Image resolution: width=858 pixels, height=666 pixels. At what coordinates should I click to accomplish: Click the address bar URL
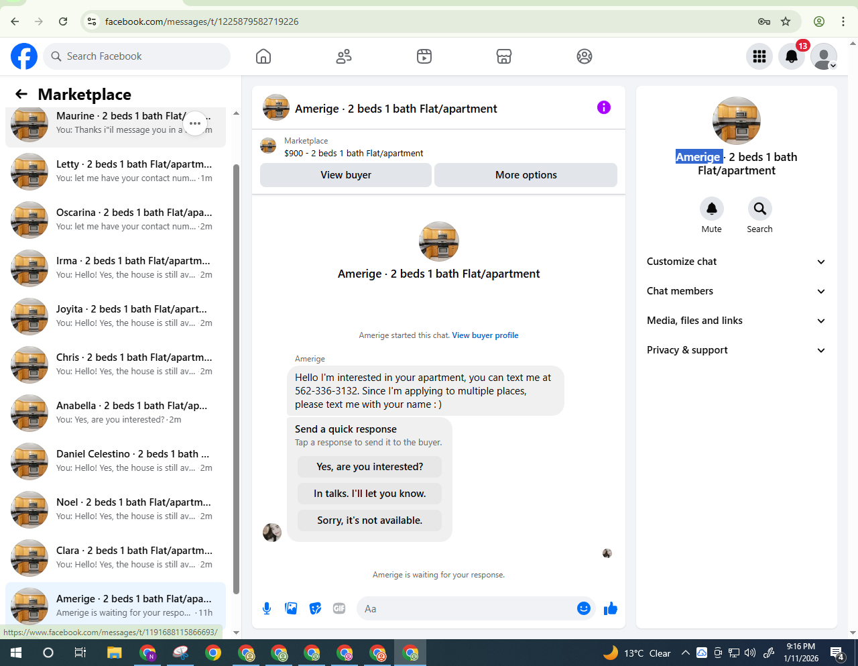pyautogui.click(x=202, y=21)
